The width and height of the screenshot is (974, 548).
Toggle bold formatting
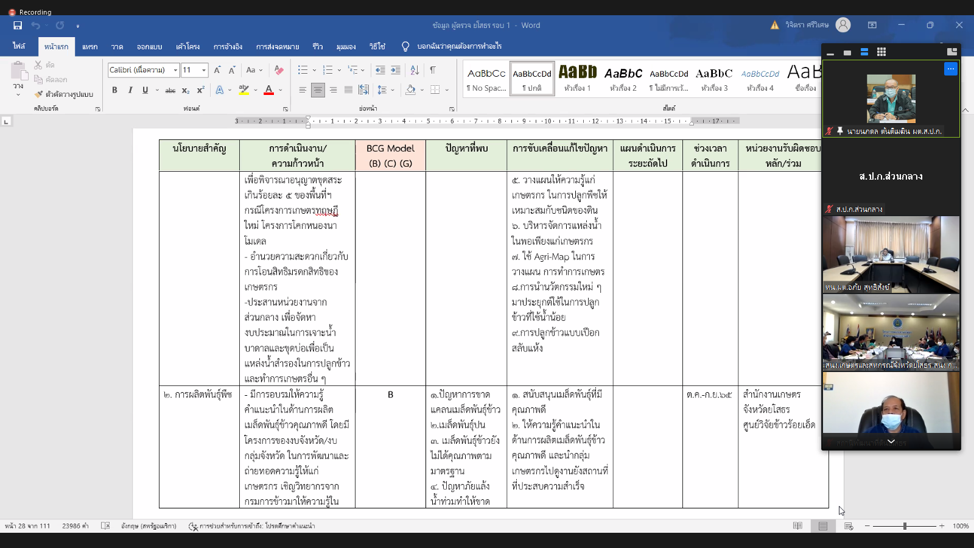tap(114, 90)
